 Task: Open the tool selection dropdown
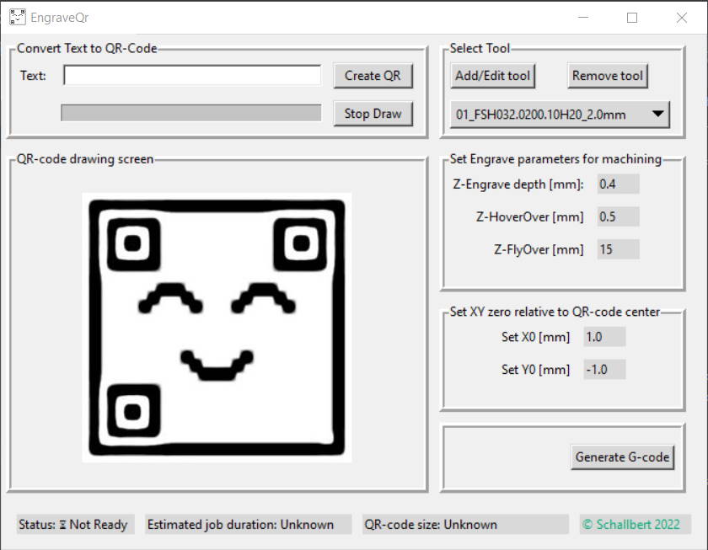560,115
